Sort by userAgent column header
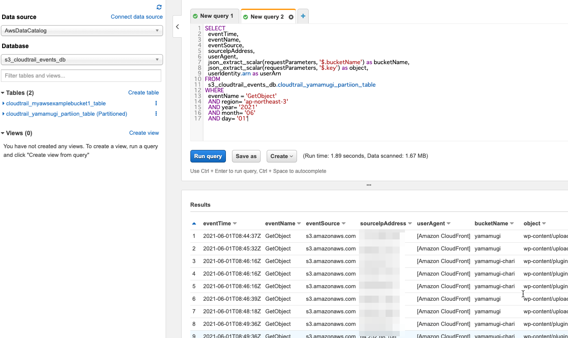Screen dimensions: 568x338 click(435, 224)
